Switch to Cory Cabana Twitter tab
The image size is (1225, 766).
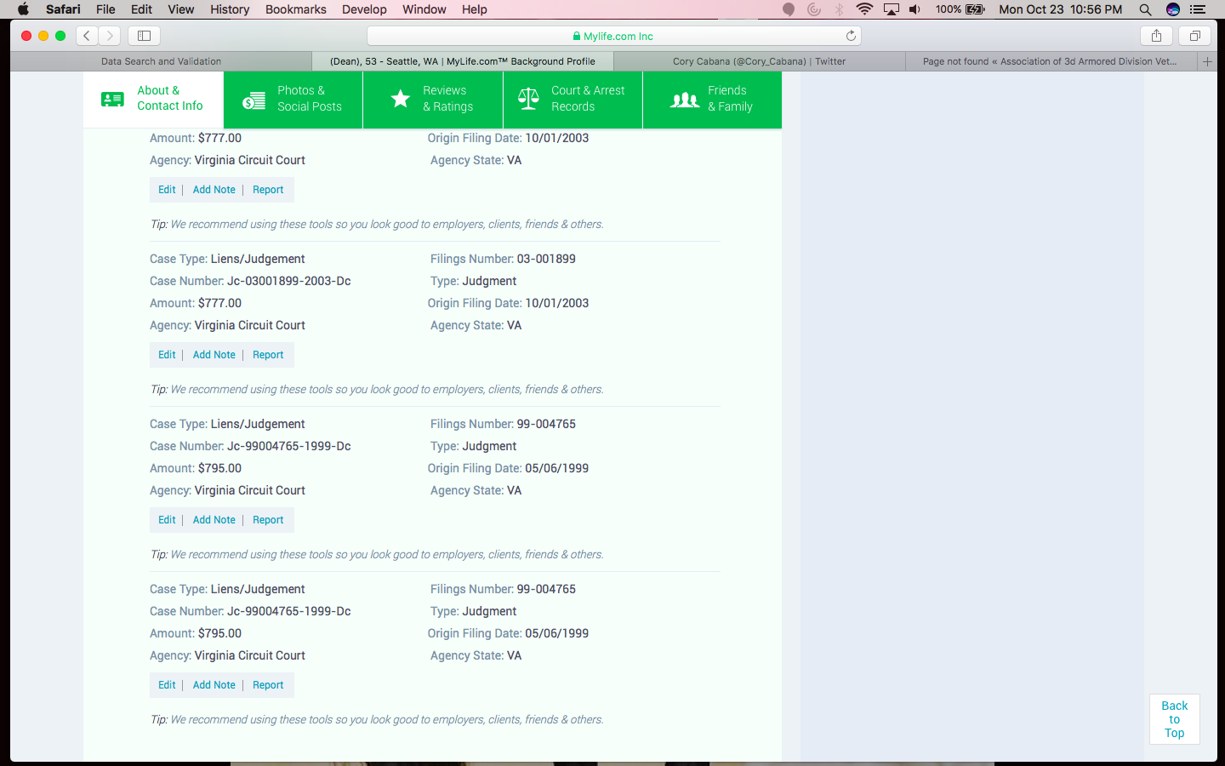coord(759,61)
